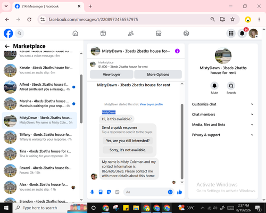Reload the page using the browser refresh icon

(29, 20)
